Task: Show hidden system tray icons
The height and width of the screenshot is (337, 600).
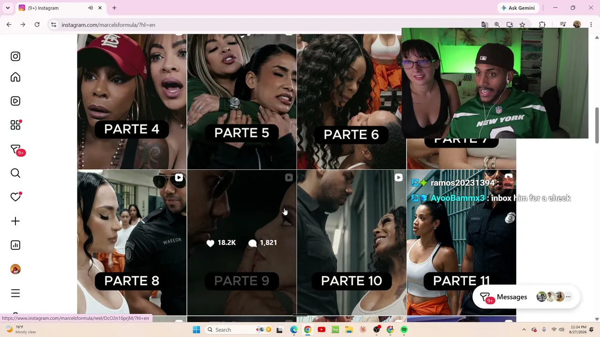Action: pos(524,330)
